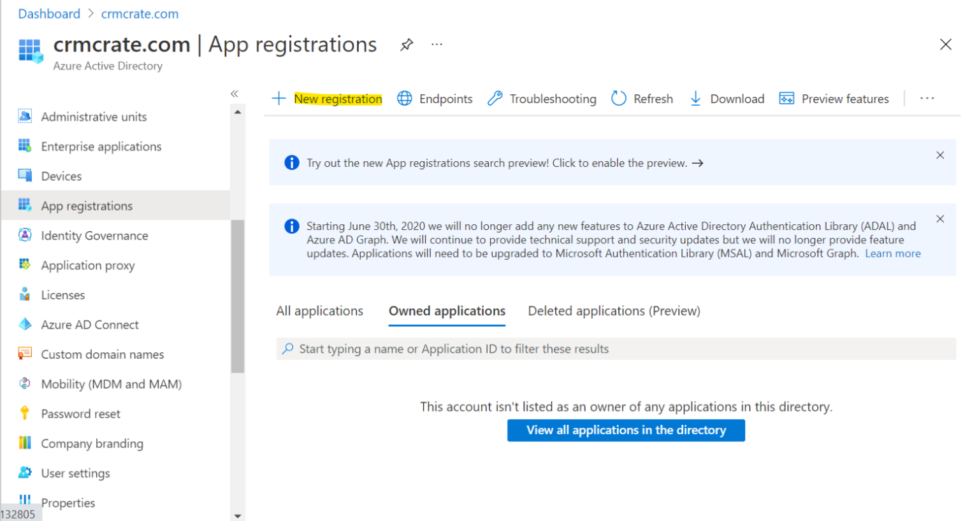Download the app registrations list
Screen dimensions: 979x521
727,99
